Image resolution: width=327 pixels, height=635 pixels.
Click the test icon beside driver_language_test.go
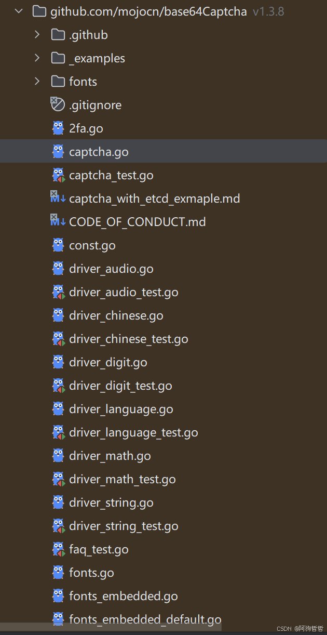pyautogui.click(x=58, y=432)
